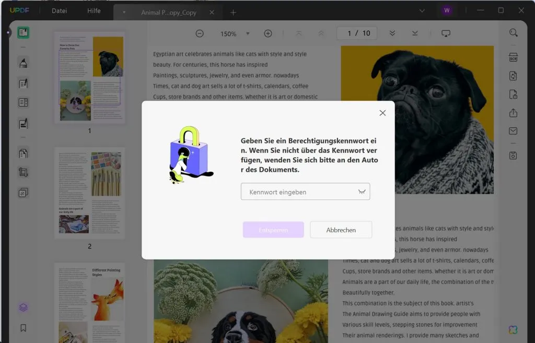Select the page 2 thumbnail
This screenshot has height=343, width=535.
click(89, 193)
